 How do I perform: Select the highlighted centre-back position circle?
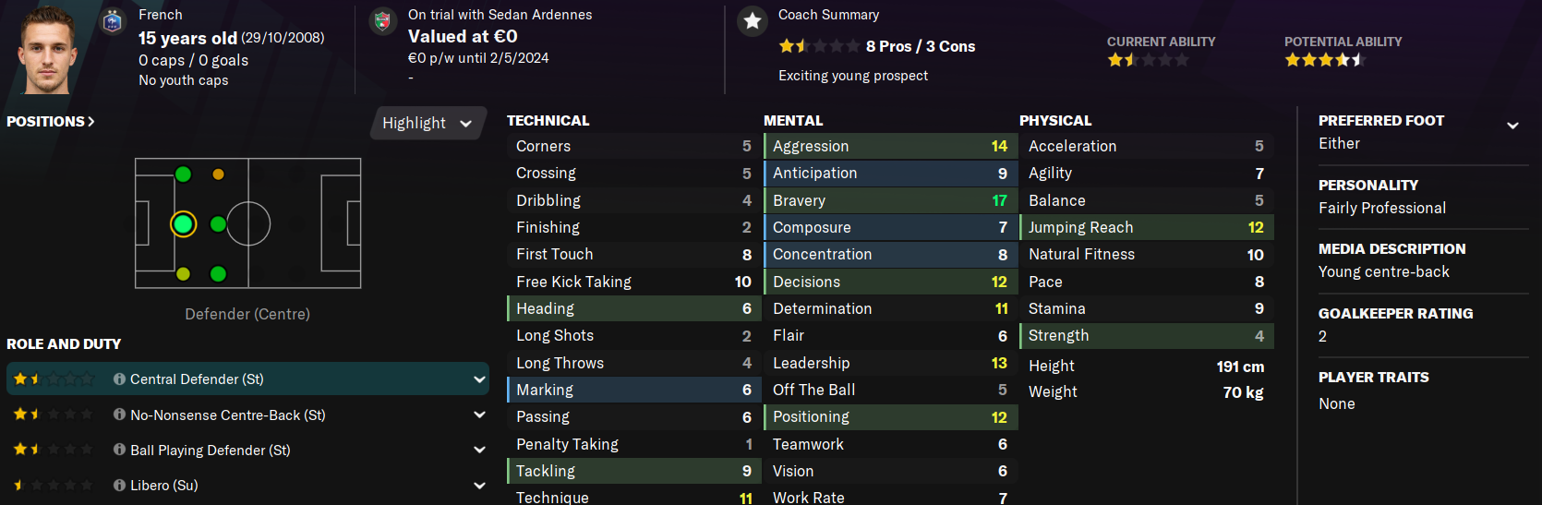(183, 223)
